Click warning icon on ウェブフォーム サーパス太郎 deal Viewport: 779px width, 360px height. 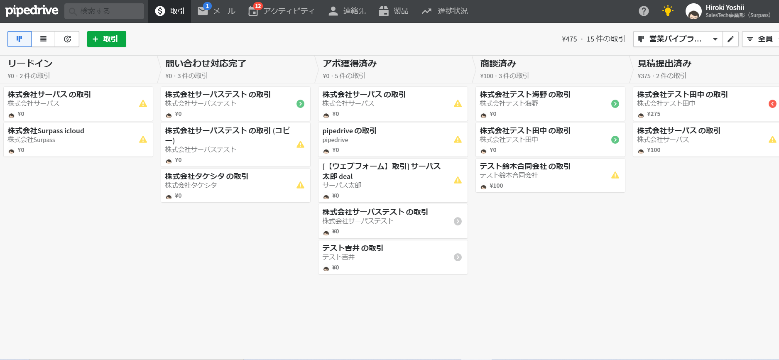pyautogui.click(x=458, y=180)
